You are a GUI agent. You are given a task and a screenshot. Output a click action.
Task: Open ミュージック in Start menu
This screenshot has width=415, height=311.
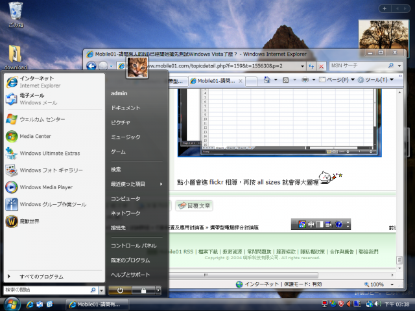point(125,137)
